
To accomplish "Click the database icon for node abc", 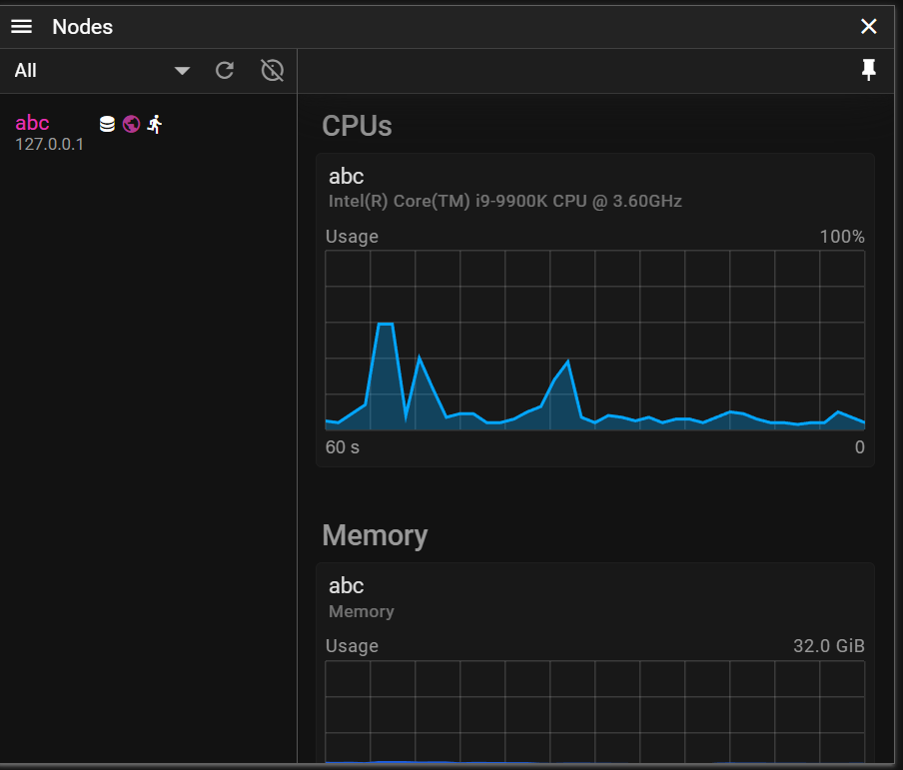I will [x=107, y=124].
